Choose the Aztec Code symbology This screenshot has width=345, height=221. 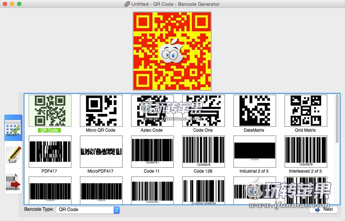pyautogui.click(x=152, y=110)
